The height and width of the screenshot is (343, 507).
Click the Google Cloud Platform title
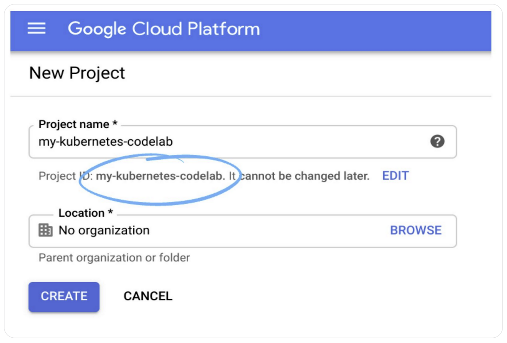[164, 29]
